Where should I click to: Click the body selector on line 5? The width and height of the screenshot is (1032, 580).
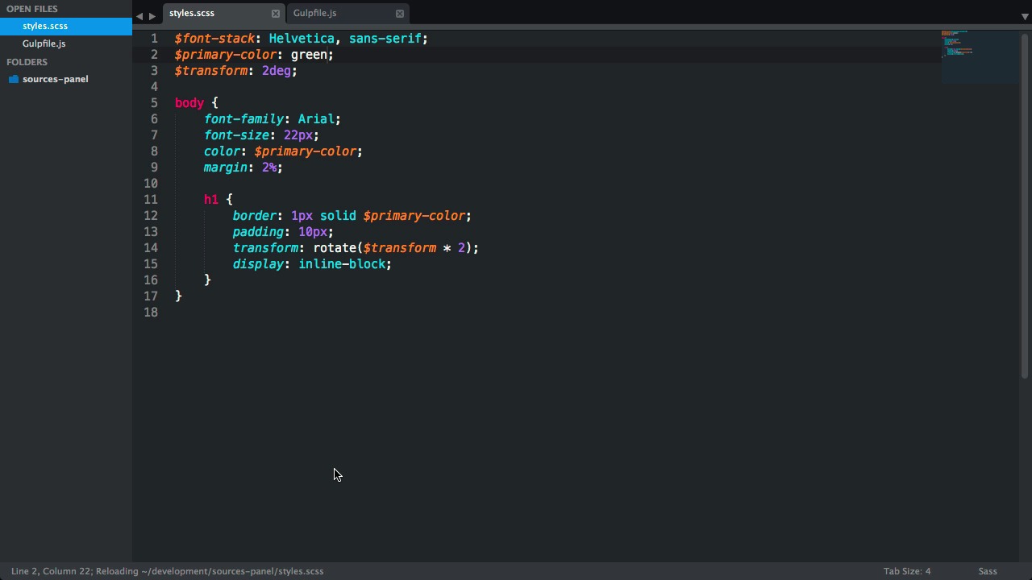pyautogui.click(x=189, y=103)
